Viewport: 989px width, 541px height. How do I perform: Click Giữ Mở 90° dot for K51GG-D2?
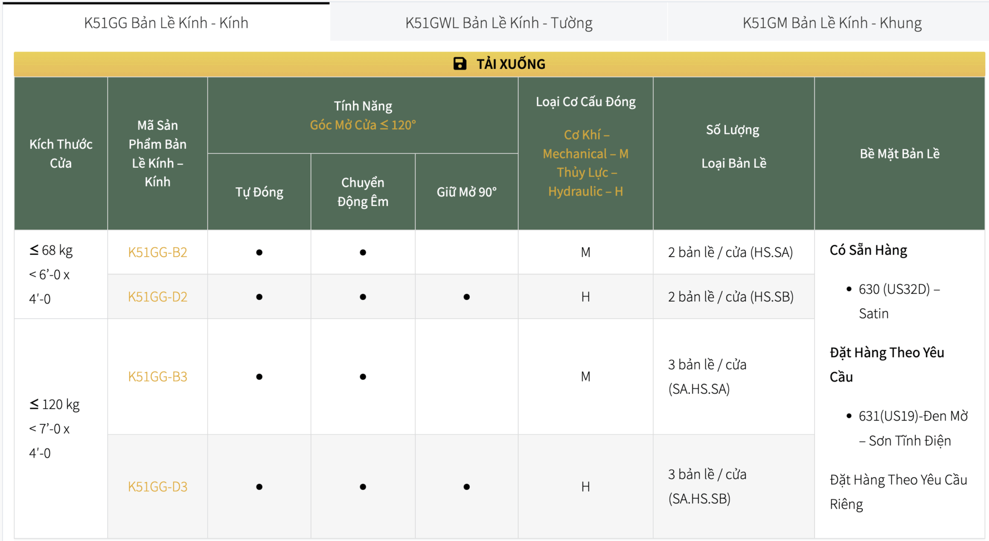point(466,296)
